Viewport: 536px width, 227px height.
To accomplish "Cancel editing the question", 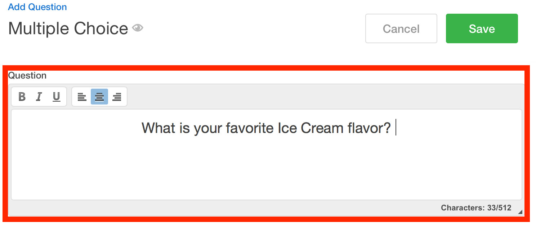I will (401, 28).
